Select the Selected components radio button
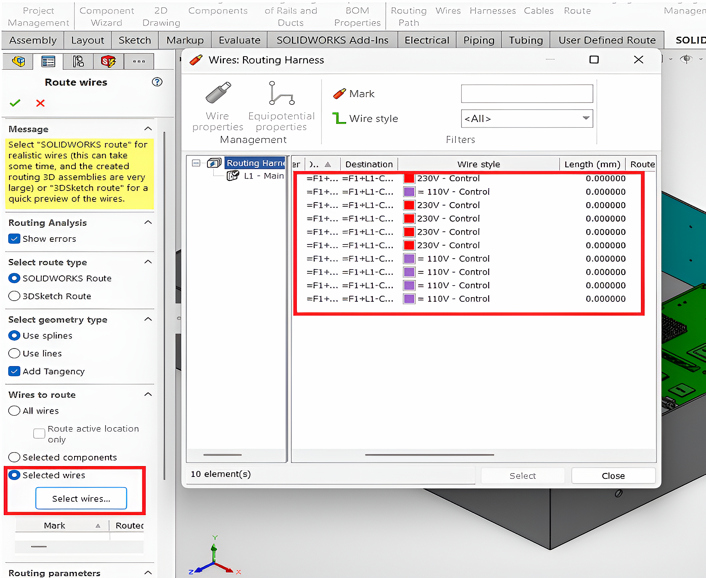 [x=14, y=457]
